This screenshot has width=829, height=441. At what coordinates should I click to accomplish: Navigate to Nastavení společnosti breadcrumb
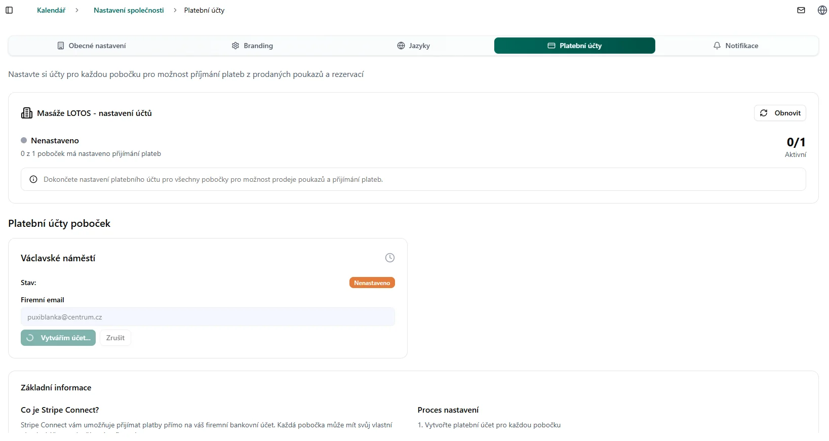(129, 10)
